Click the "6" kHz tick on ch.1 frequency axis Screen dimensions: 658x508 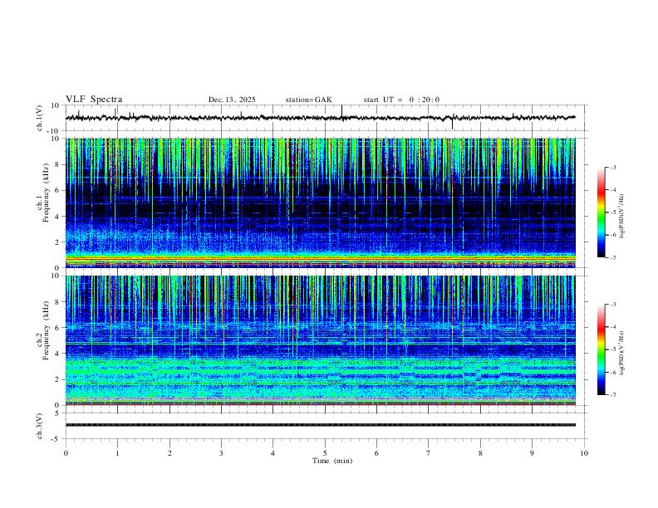click(x=58, y=190)
